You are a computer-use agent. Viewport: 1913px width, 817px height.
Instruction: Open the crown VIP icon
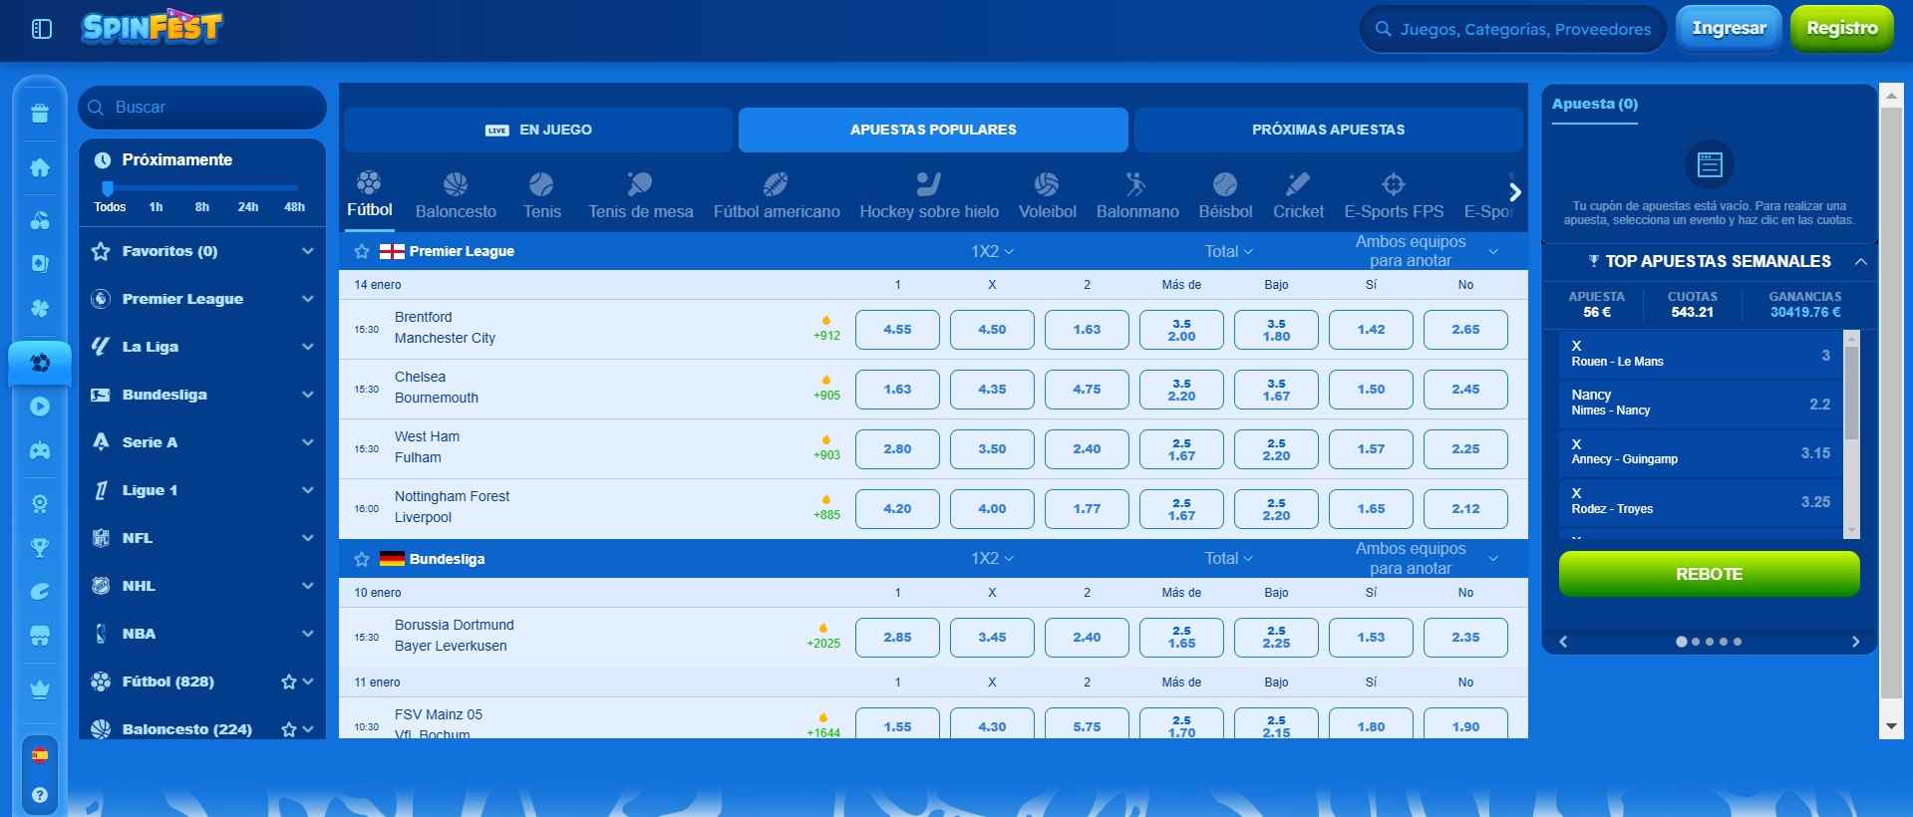tap(40, 688)
